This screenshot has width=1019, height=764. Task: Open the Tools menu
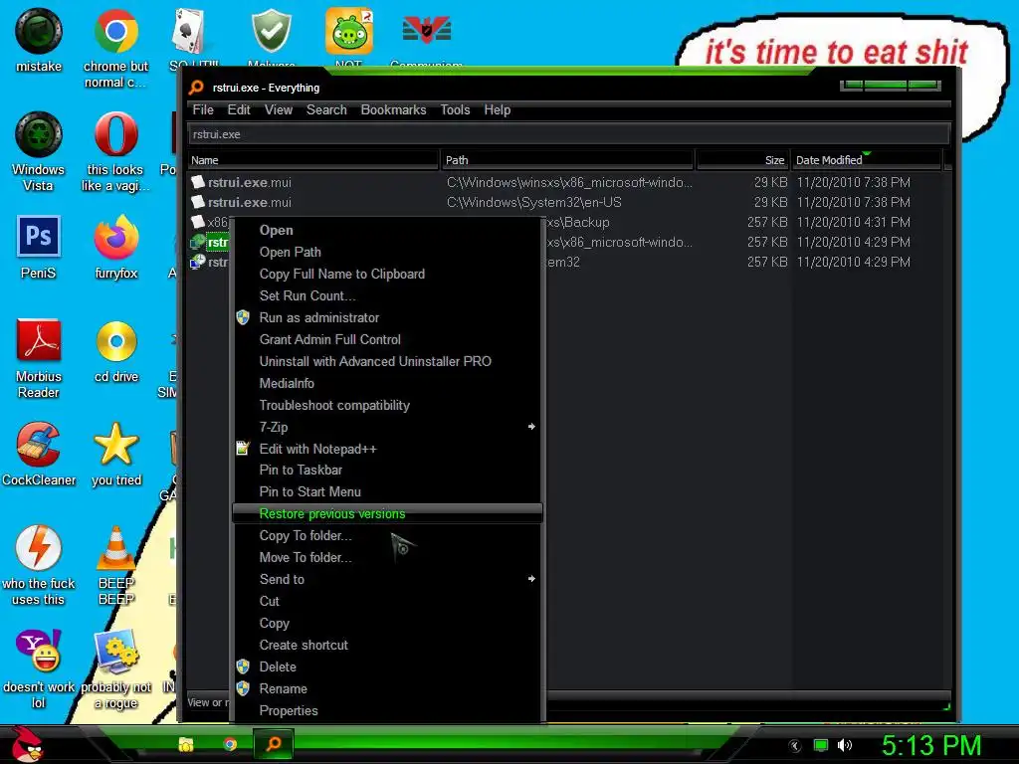coord(455,109)
